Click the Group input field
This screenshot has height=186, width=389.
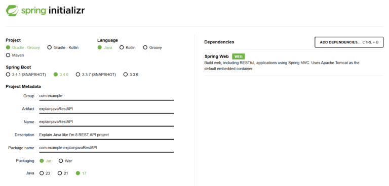(106, 96)
